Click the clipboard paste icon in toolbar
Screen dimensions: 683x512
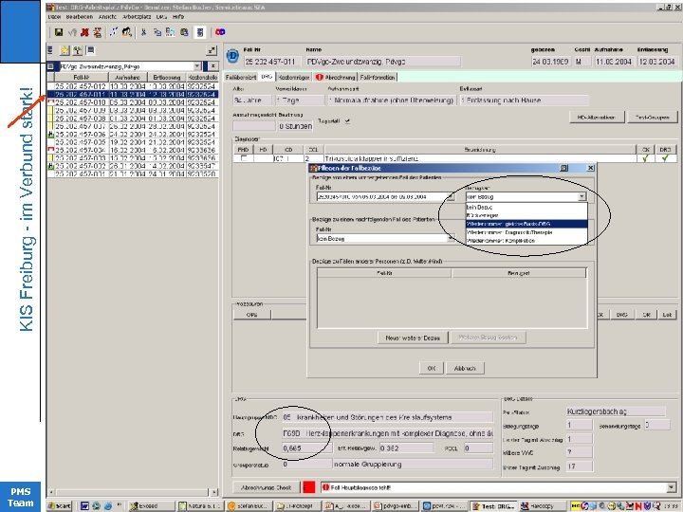[184, 32]
